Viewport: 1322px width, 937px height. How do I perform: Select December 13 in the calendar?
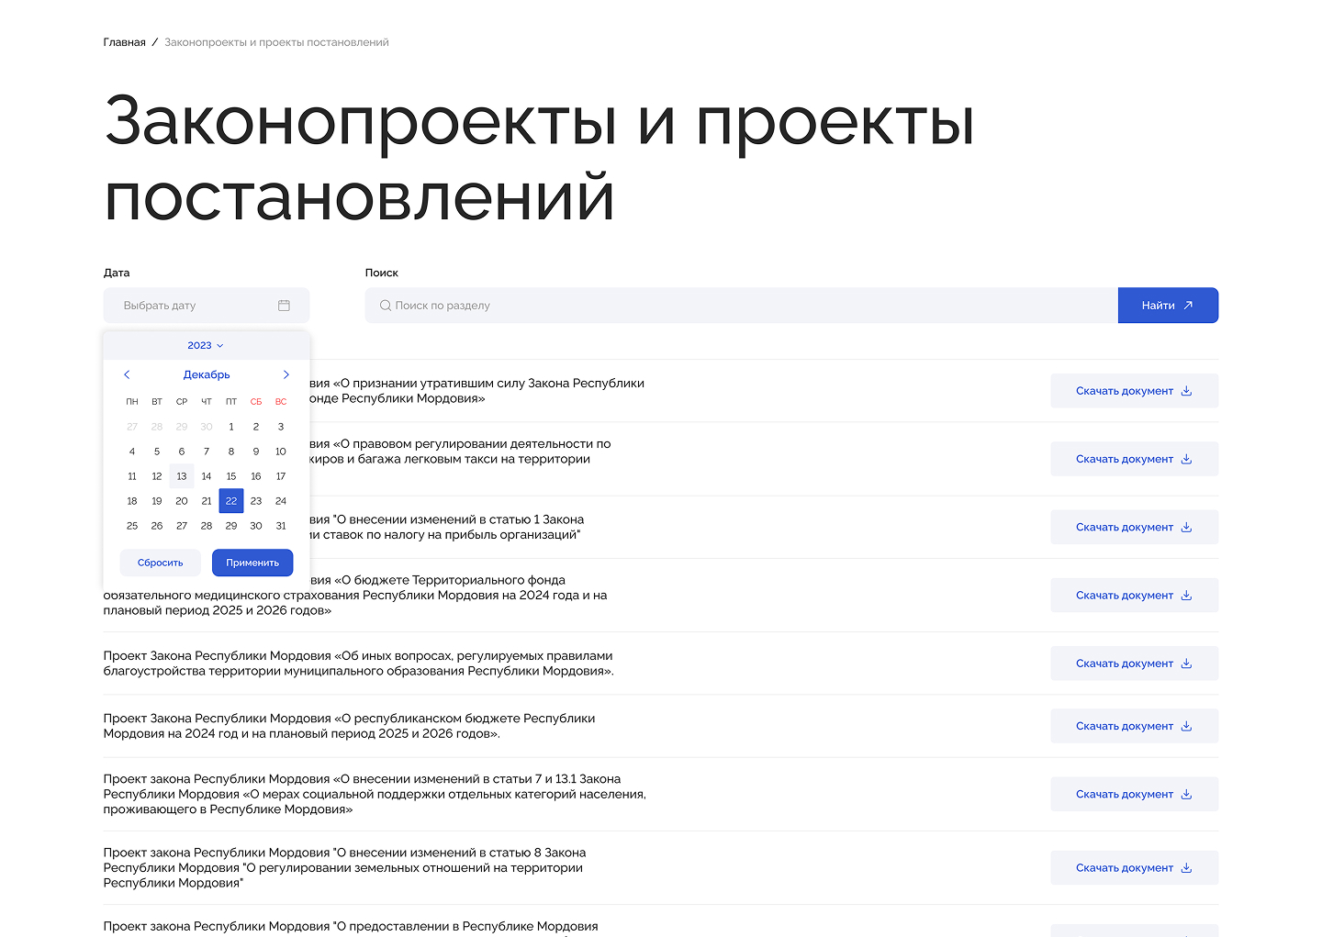tap(182, 475)
